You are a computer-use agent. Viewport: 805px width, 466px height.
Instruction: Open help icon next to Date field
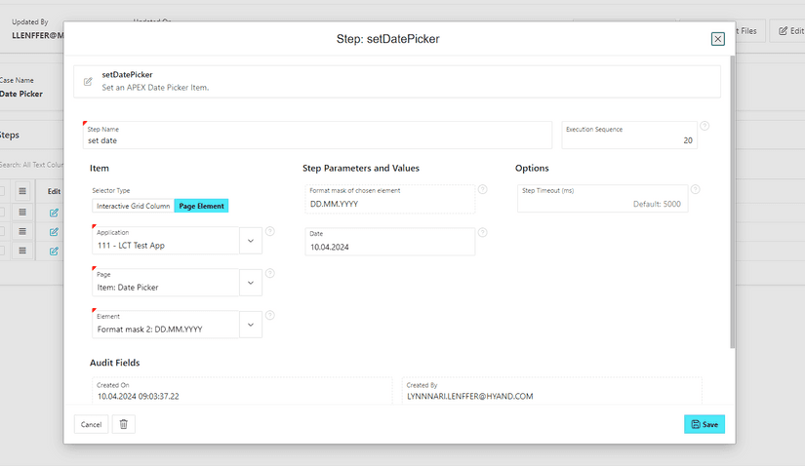483,232
